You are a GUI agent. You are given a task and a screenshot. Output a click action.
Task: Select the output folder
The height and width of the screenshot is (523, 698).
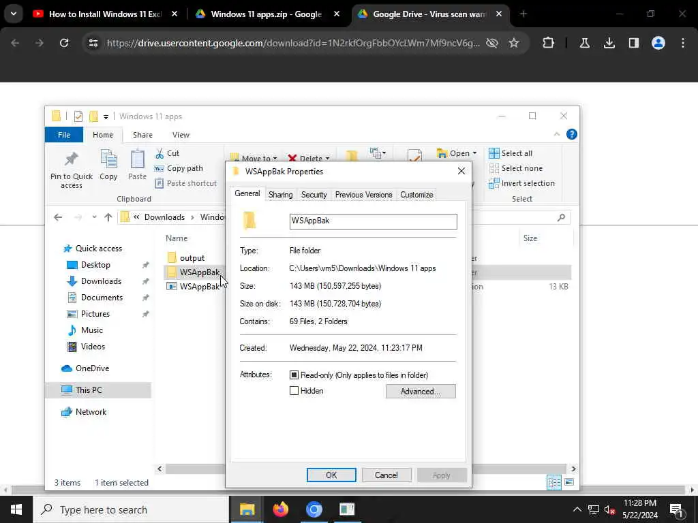coord(192,258)
